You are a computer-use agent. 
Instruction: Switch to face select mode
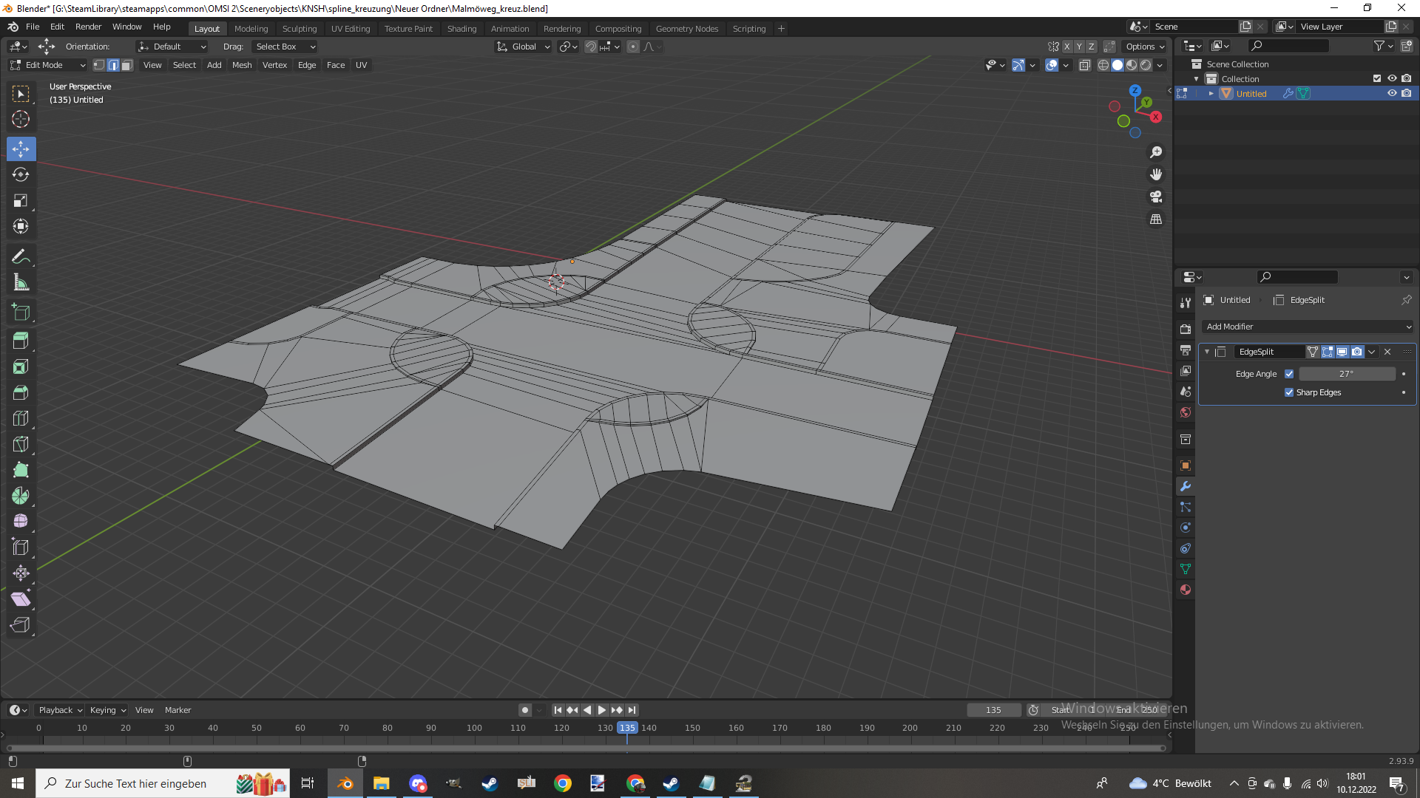pos(127,65)
